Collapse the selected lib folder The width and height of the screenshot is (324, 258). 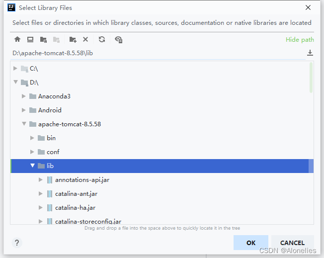pos(32,166)
